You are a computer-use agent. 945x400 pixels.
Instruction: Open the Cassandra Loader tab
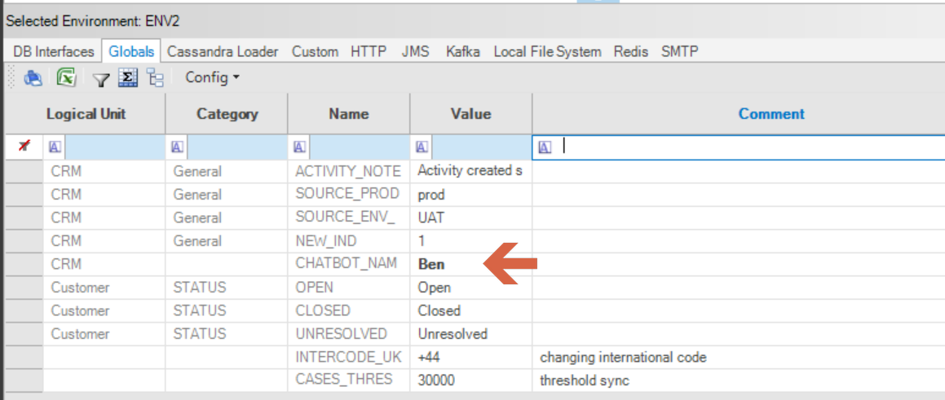click(x=223, y=51)
